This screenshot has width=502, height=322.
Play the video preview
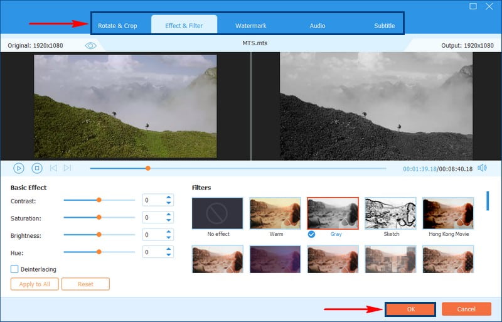19,168
